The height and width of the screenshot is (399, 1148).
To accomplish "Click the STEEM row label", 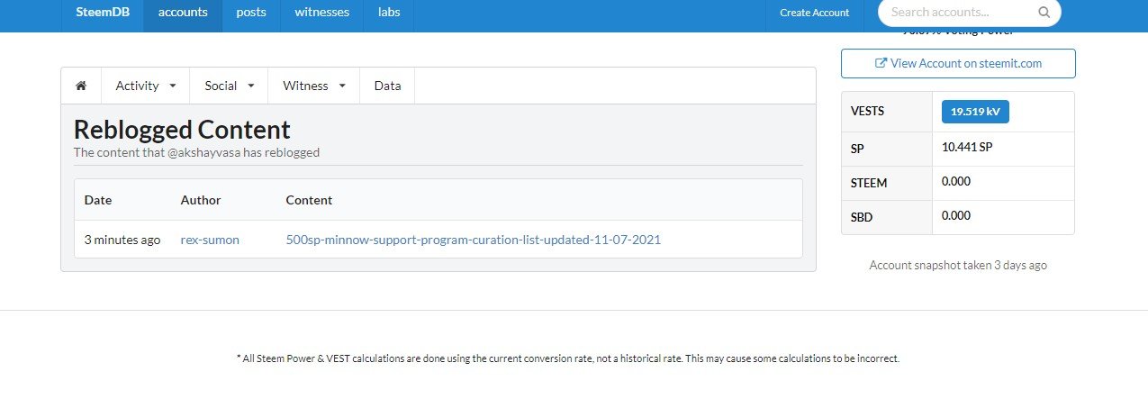I will point(869,183).
